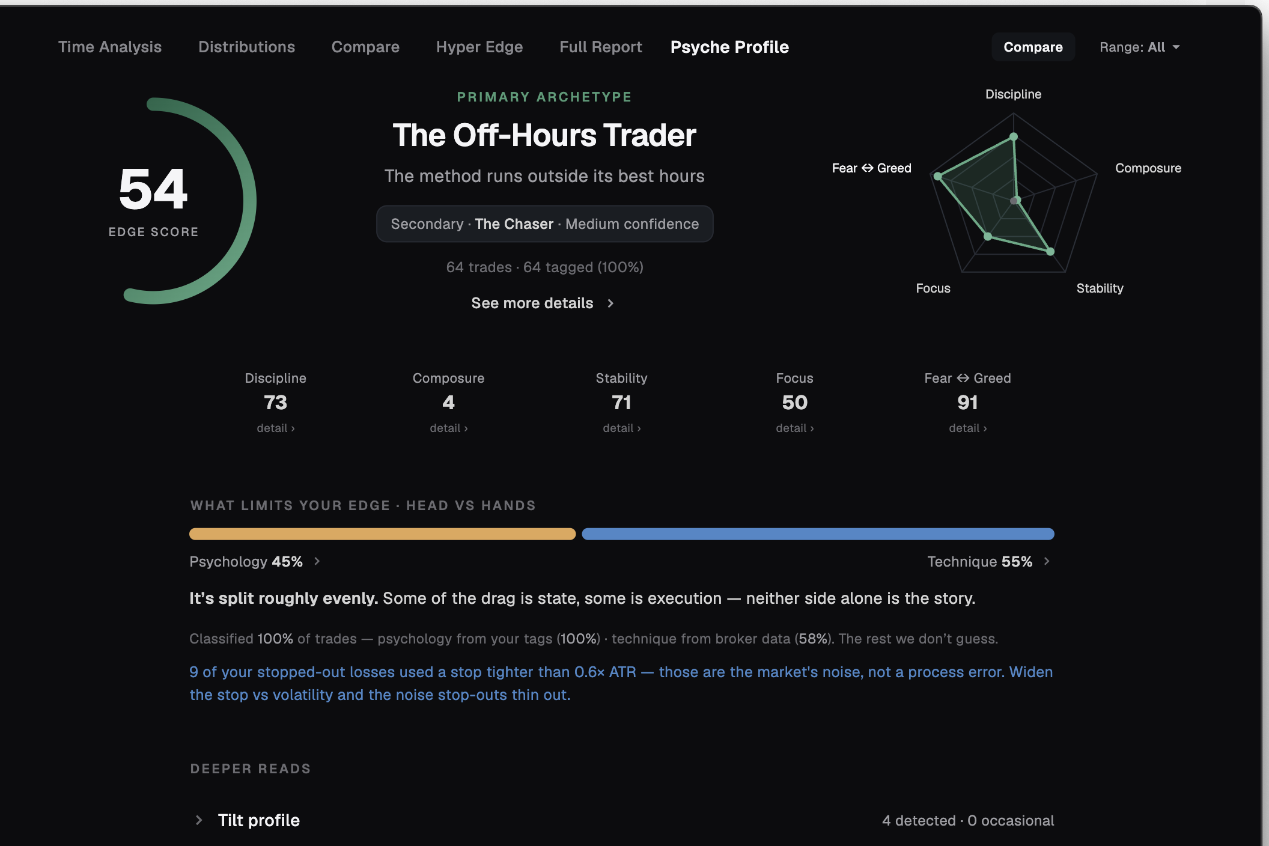Open Fear ⇔ Greed detail link
1269x846 pixels.
pos(968,428)
